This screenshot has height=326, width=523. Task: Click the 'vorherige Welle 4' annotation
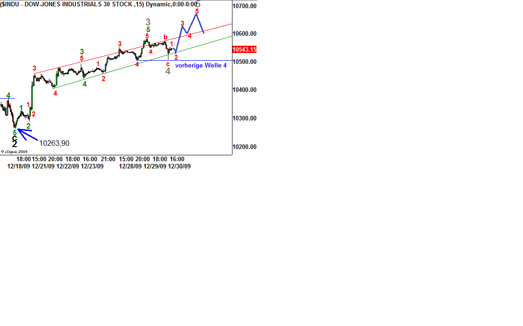pyautogui.click(x=201, y=66)
